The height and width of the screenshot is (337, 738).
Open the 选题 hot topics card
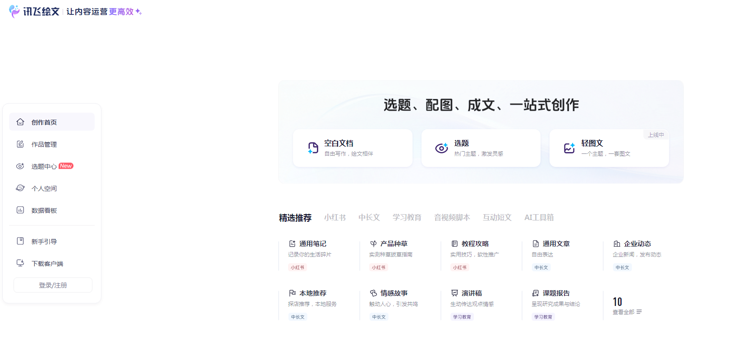click(480, 148)
